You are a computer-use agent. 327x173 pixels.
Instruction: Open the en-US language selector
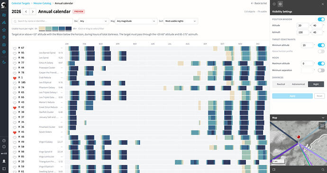(x=4, y=154)
